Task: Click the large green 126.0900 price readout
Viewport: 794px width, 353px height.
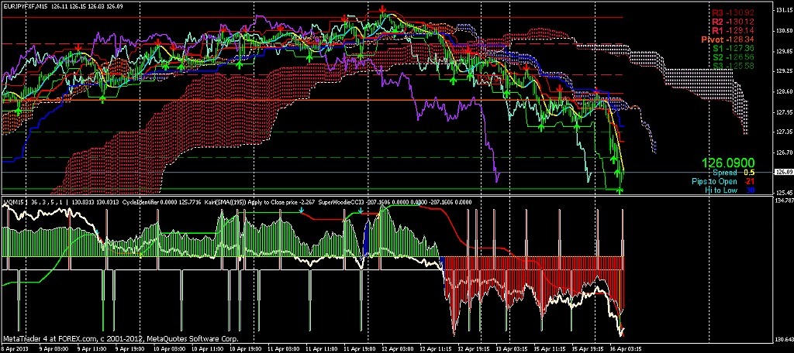Action: click(x=728, y=163)
